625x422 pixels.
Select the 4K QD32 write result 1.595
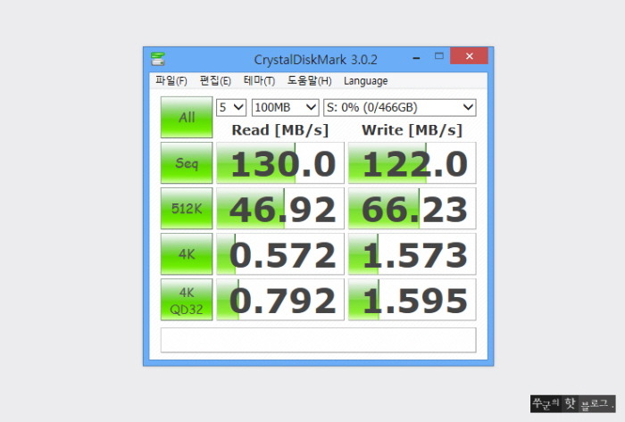[412, 300]
